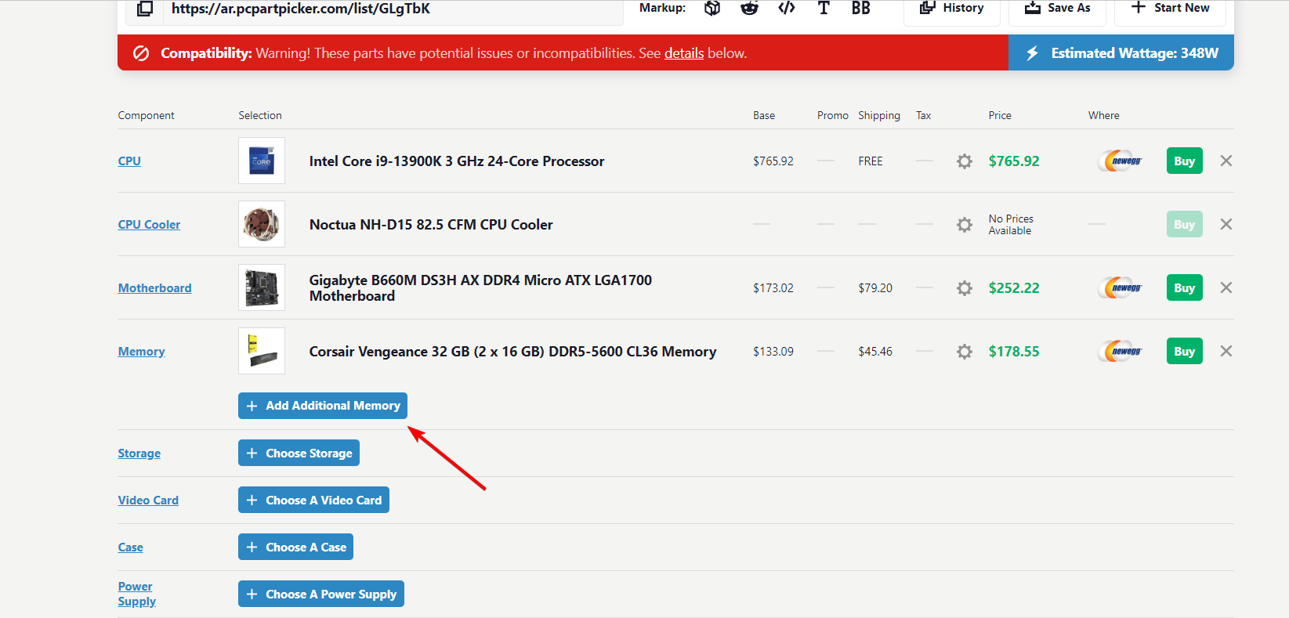This screenshot has width=1289, height=618.
Task: Remove the Gigabyte B660M motherboard from the list
Action: tap(1226, 287)
